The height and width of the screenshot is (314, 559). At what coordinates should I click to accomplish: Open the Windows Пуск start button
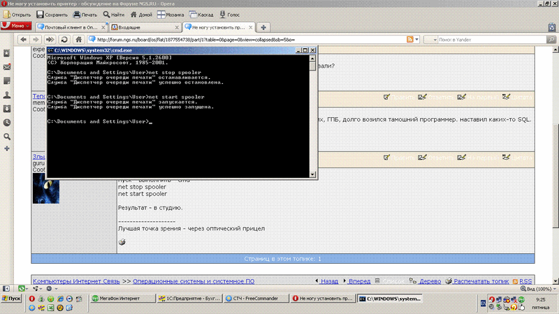13,299
